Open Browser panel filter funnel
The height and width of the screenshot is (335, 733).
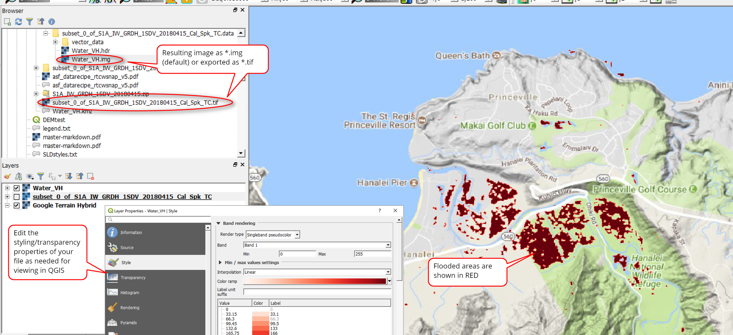click(30, 22)
